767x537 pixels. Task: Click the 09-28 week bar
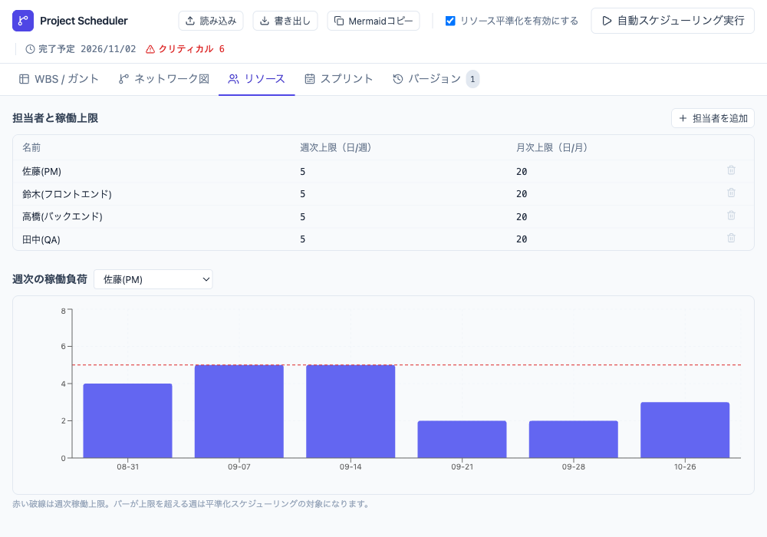click(x=573, y=439)
